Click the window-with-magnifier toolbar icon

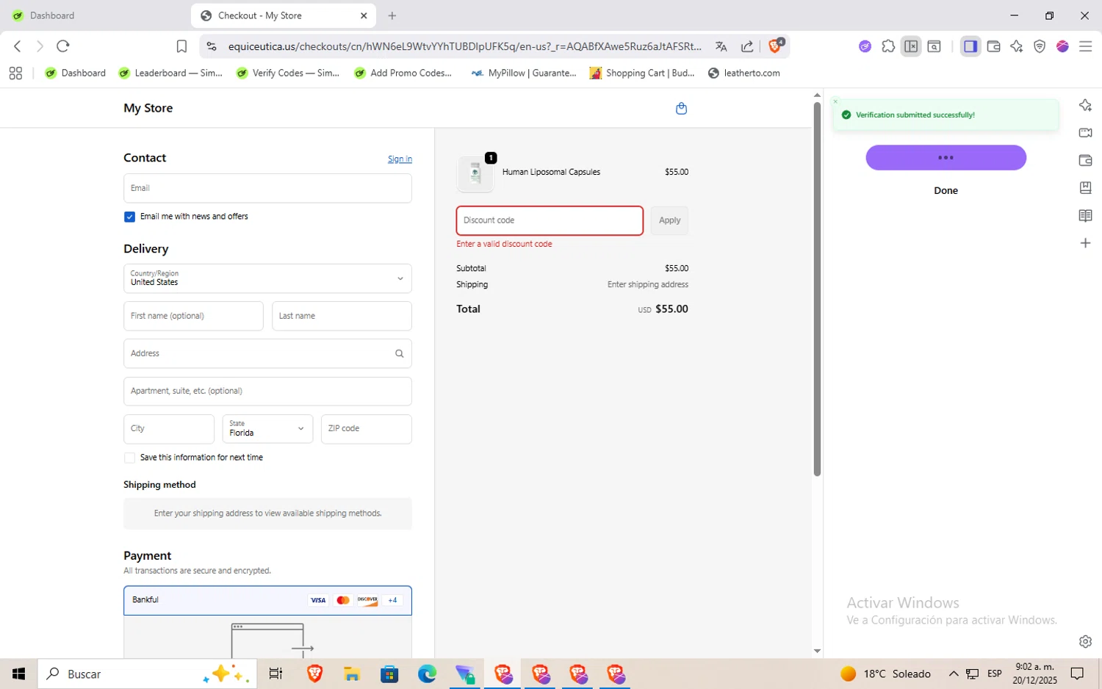tap(934, 46)
